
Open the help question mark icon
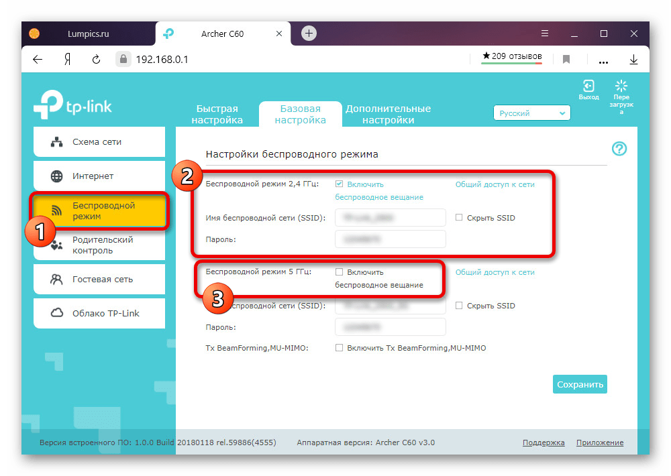619,149
